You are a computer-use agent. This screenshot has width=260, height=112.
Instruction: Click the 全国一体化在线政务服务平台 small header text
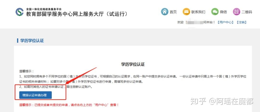44,9
